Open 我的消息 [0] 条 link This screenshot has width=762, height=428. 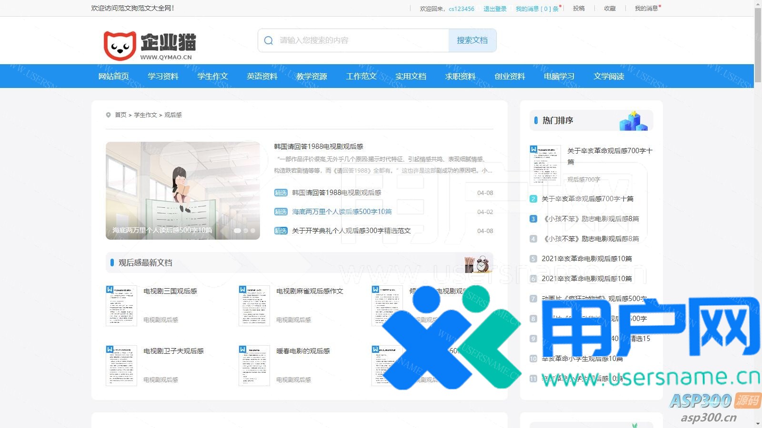(537, 9)
